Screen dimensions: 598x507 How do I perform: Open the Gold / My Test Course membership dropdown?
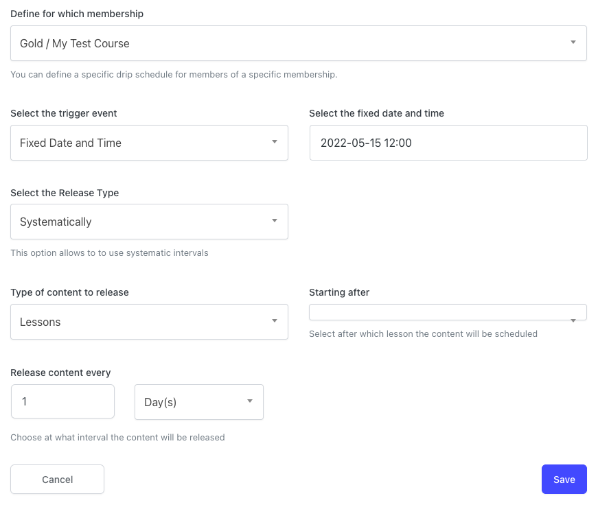click(x=298, y=43)
